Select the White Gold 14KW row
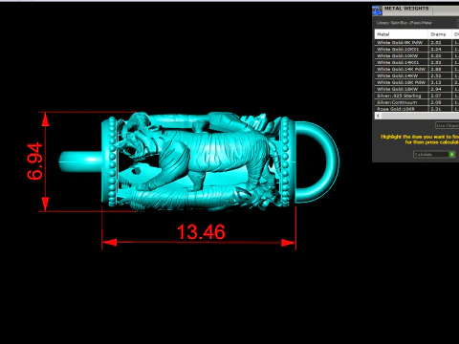459x344 pixels. [x=417, y=75]
